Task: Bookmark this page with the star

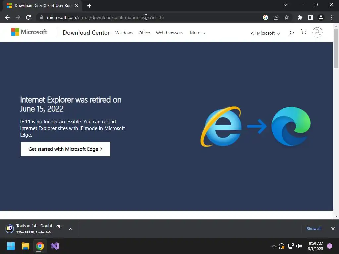Action: pos(287,17)
